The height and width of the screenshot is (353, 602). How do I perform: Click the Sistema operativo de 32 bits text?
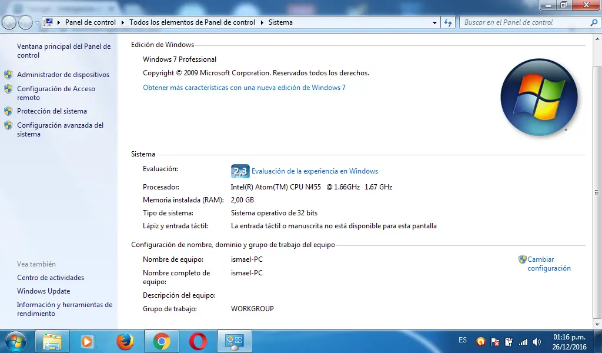(274, 213)
